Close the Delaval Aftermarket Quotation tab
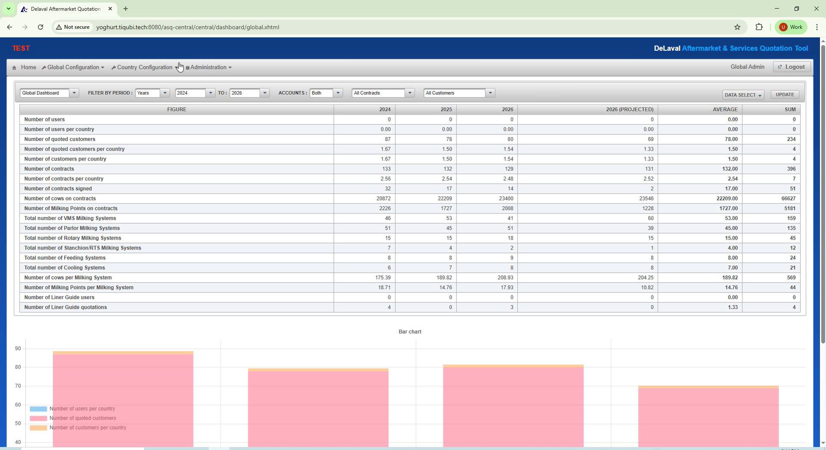The height and width of the screenshot is (450, 826). tap(110, 9)
